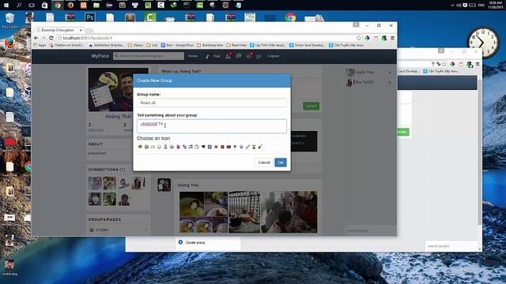This screenshot has width=506, height=284.
Task: Reload the localhost page
Action: pyautogui.click(x=51, y=38)
